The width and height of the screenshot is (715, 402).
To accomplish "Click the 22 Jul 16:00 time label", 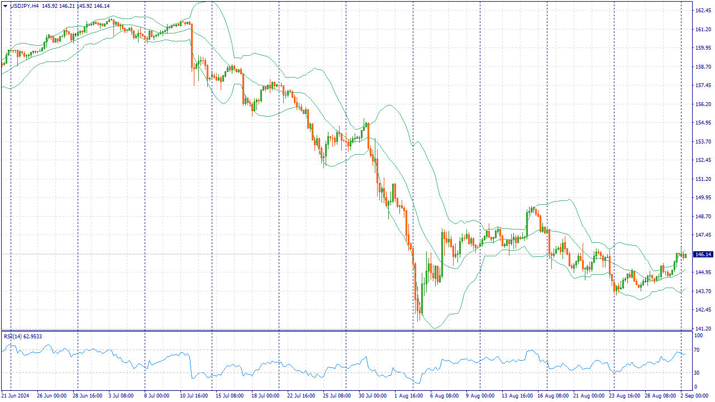I will 302,396.
